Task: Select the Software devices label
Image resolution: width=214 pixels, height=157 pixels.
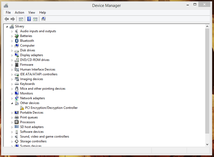Action: pyautogui.click(x=32, y=132)
